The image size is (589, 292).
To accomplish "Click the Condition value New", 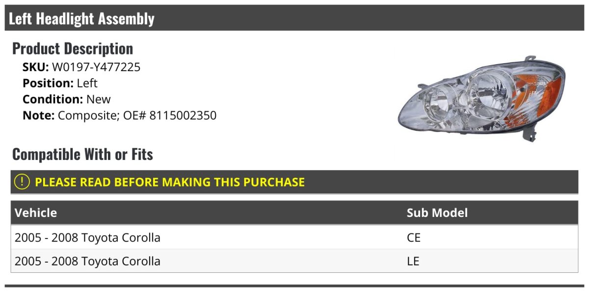I will pyautogui.click(x=99, y=100).
